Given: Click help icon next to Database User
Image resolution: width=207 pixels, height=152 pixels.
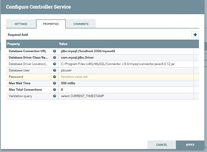Looking at the screenshot, I should [x=55, y=70].
